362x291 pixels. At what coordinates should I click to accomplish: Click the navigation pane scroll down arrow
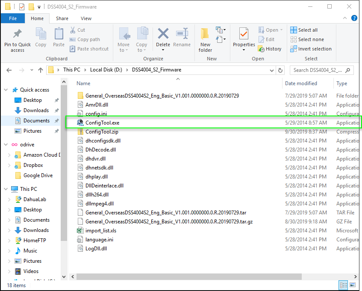tap(64, 276)
